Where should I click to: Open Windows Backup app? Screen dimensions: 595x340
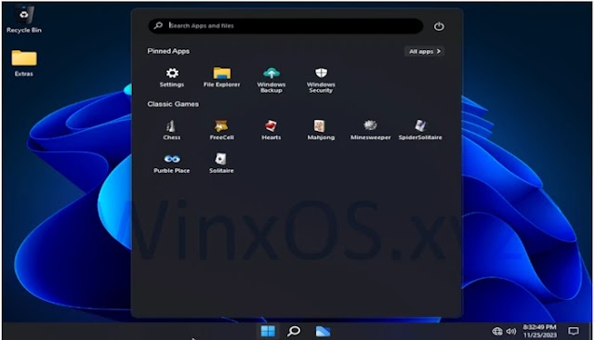coord(271,80)
